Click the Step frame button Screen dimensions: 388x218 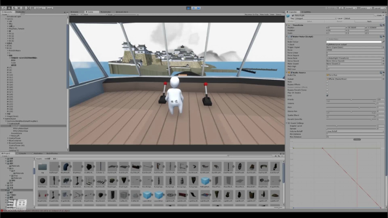(x=198, y=8)
